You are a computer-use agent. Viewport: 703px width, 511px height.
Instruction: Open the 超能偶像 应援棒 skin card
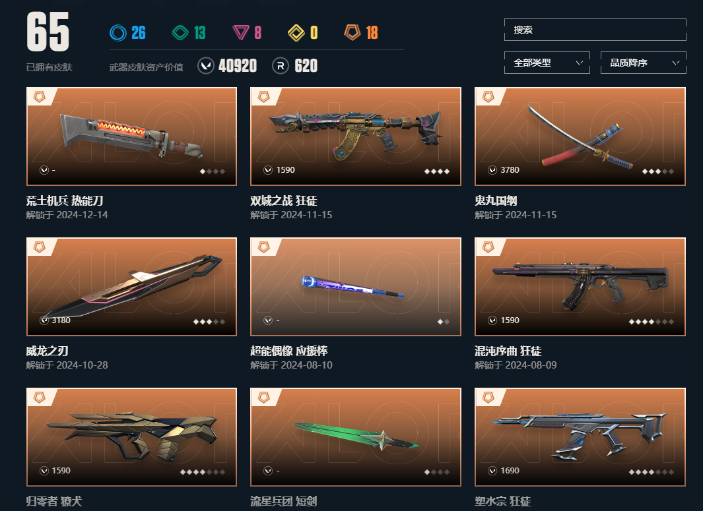pos(356,287)
